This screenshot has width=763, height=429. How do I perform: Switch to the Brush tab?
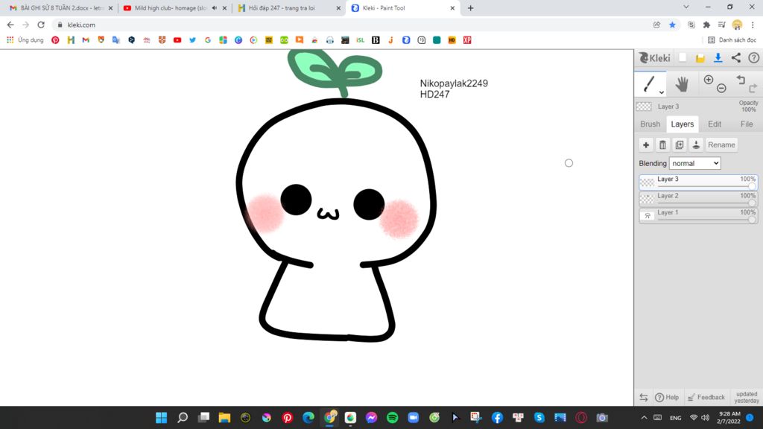650,124
